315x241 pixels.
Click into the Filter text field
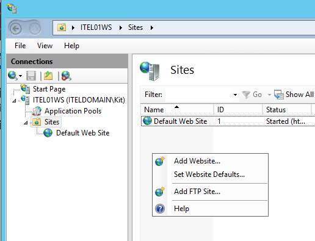pyautogui.click(x=199, y=95)
